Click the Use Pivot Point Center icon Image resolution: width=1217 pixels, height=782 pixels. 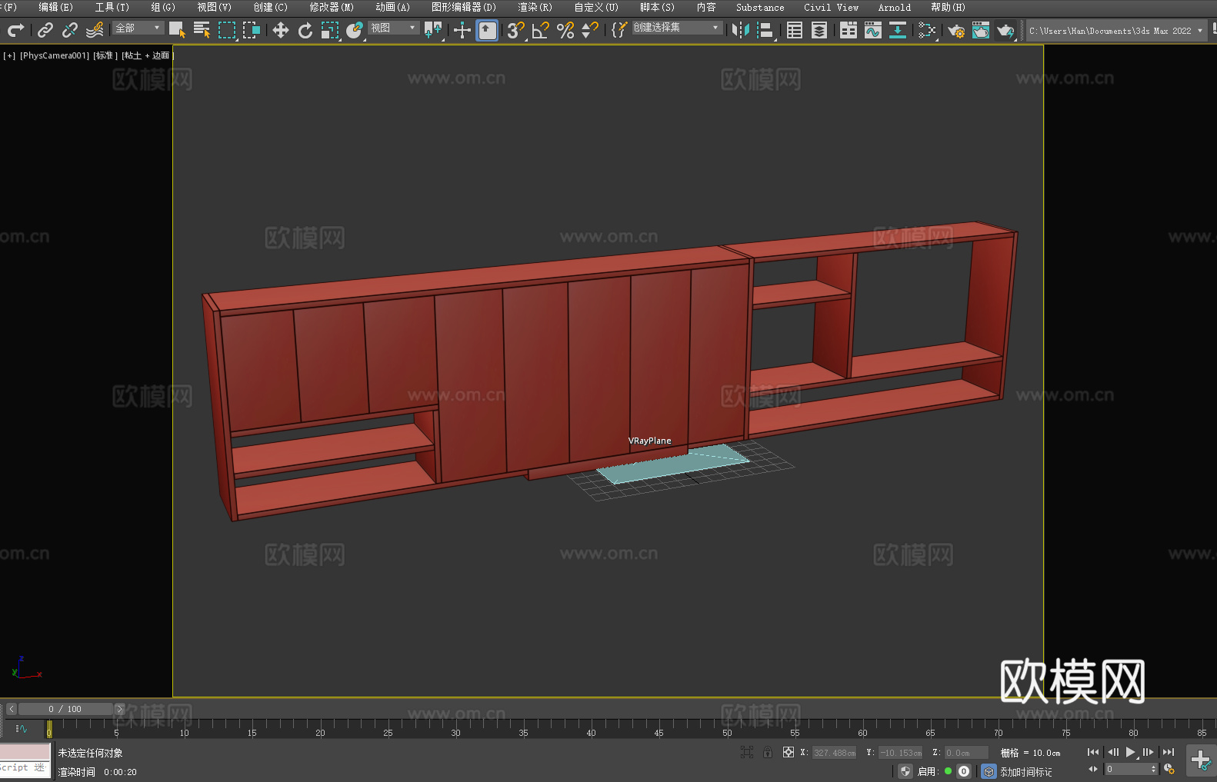[433, 30]
